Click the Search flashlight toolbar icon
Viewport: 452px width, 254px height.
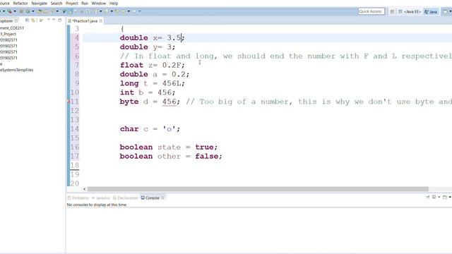click(52, 11)
